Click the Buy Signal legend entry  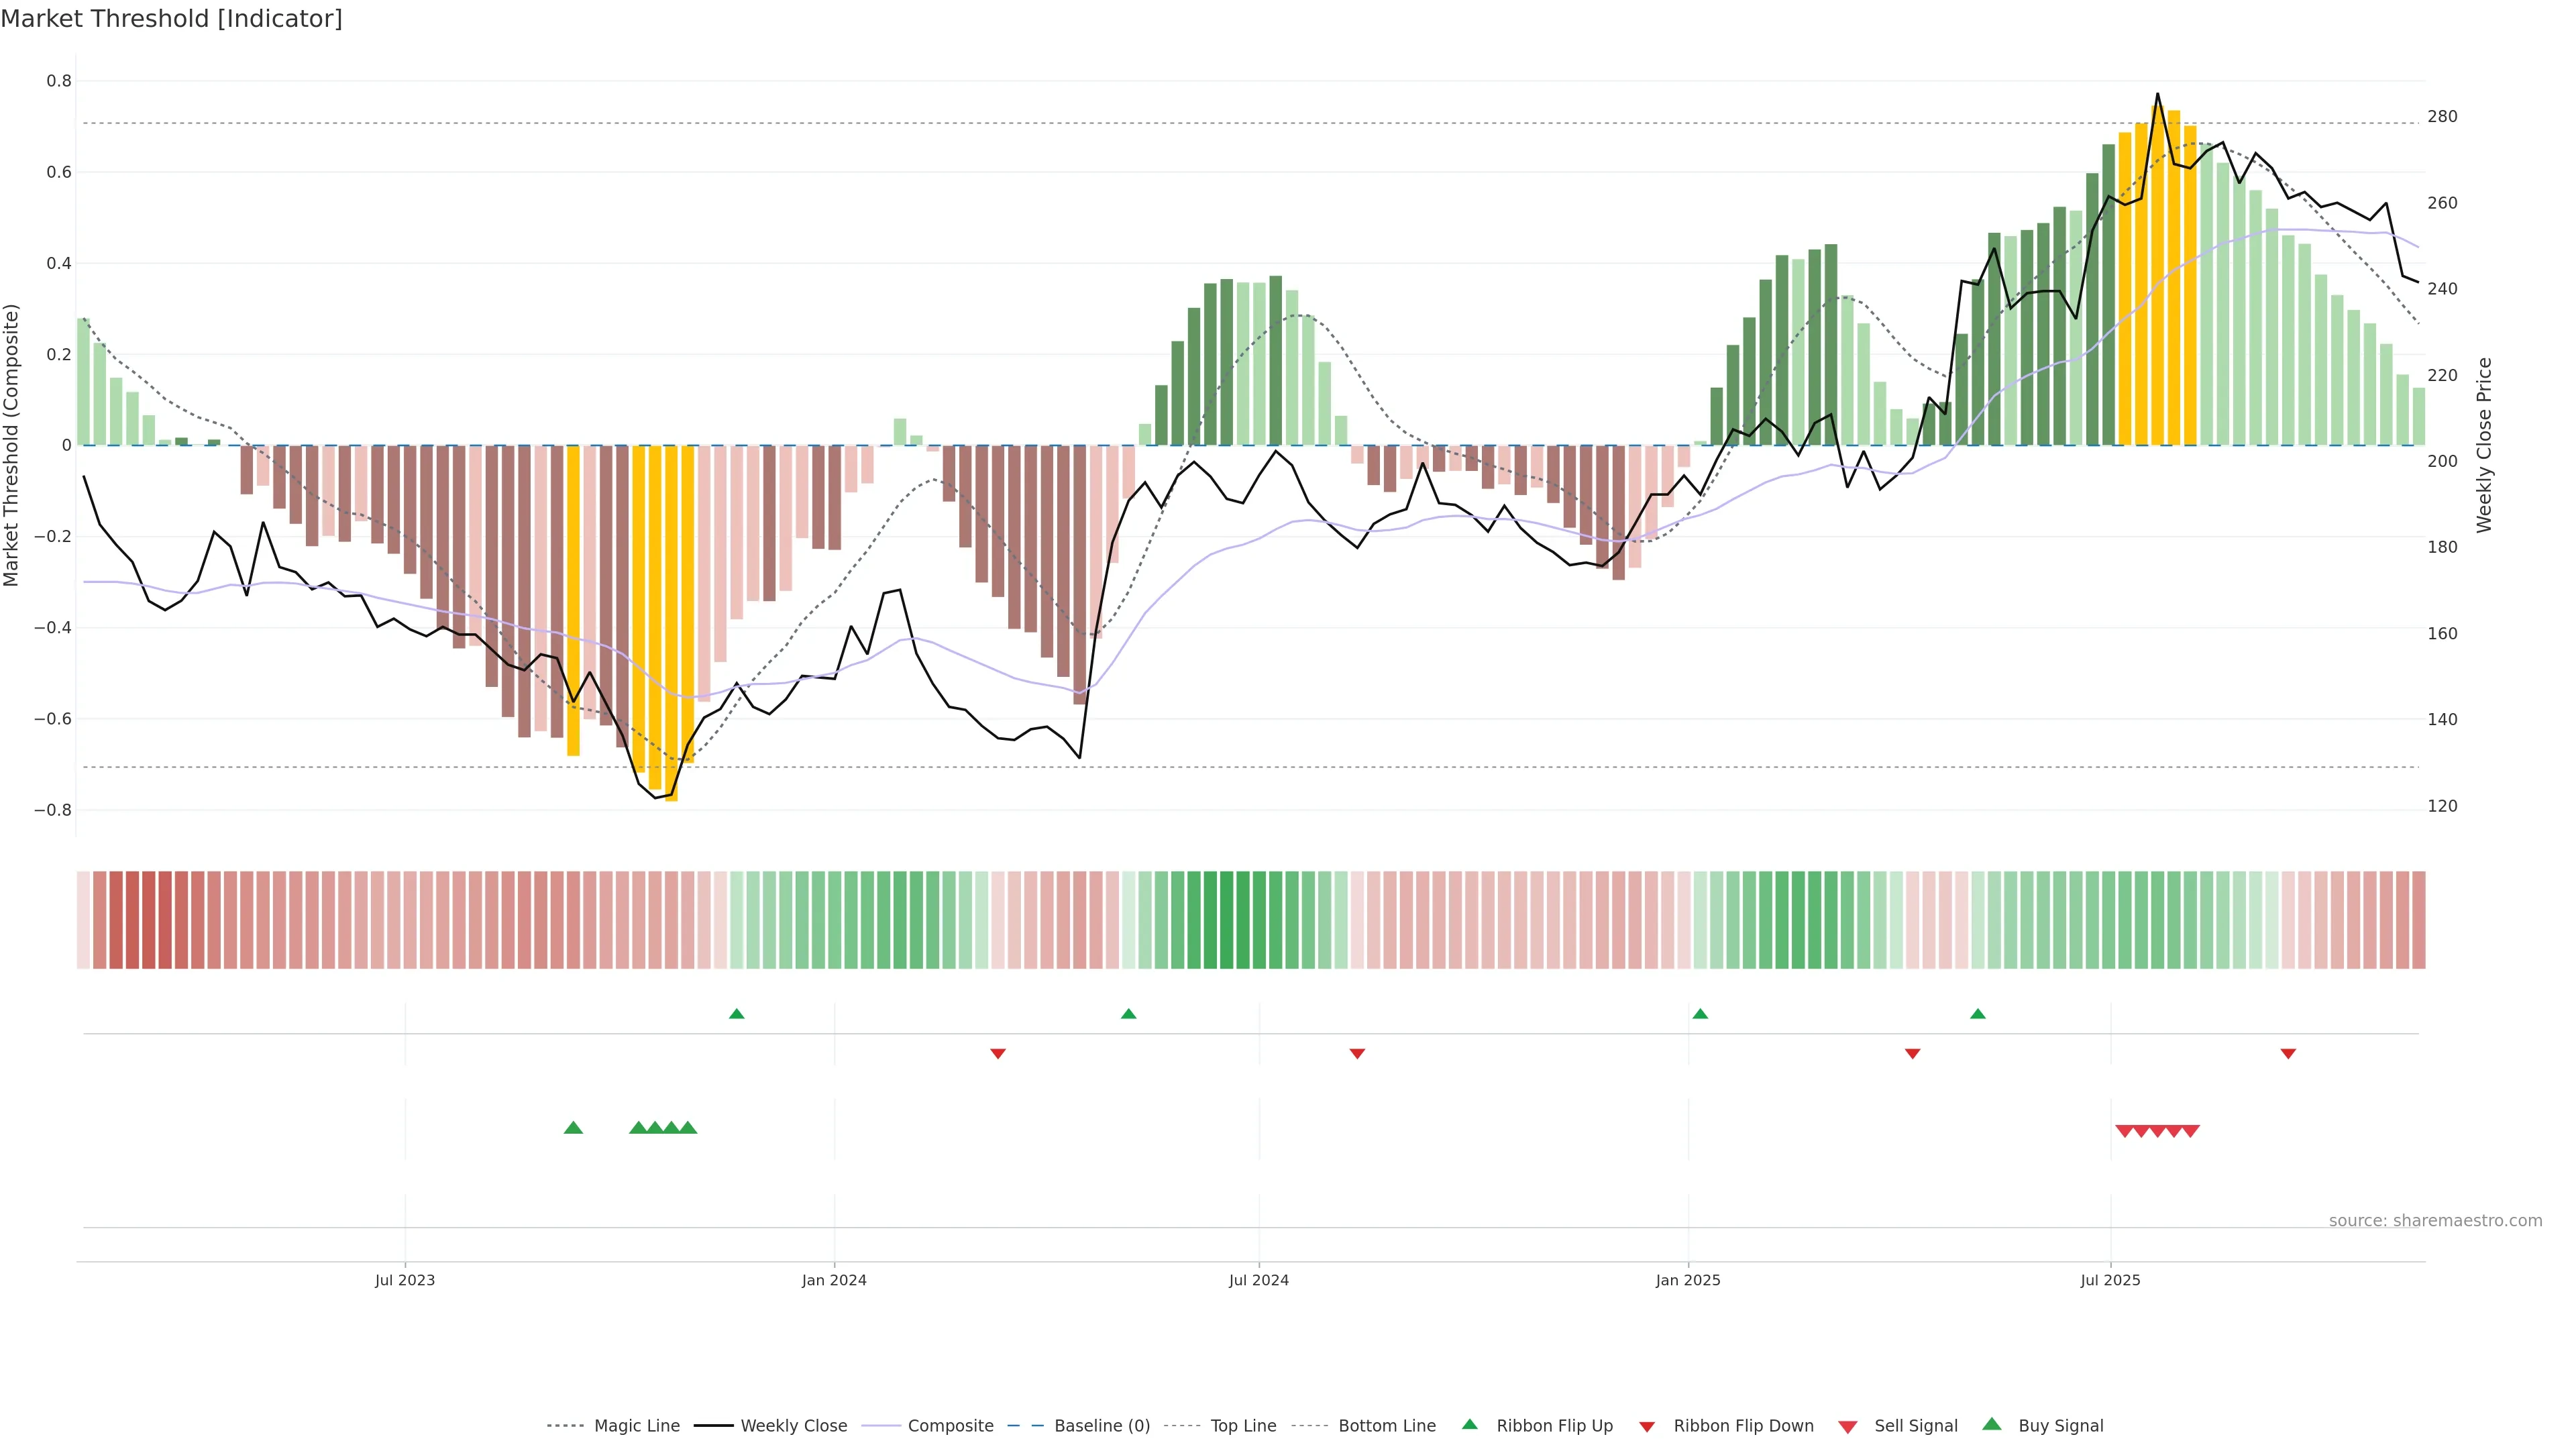tap(2060, 1426)
